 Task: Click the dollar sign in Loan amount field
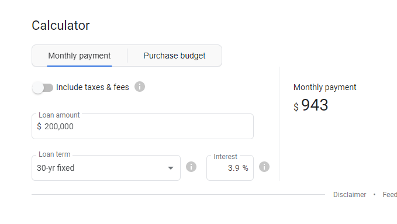[x=39, y=126]
